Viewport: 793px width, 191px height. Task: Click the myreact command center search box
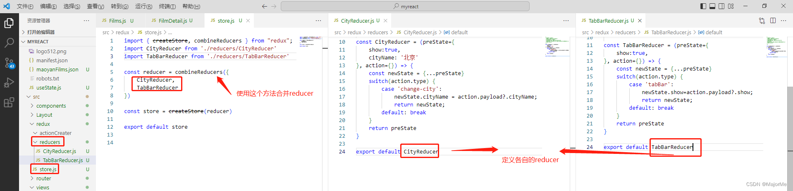(x=405, y=6)
